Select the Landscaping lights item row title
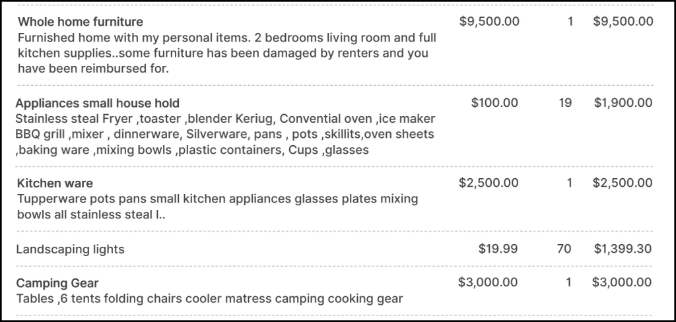 point(70,249)
